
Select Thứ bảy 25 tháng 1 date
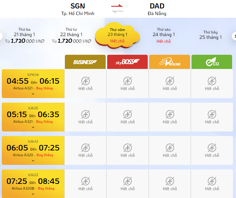pyautogui.click(x=210, y=35)
